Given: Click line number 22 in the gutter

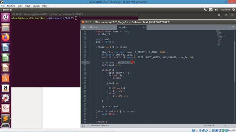Looking at the screenshot, I should point(85,63).
